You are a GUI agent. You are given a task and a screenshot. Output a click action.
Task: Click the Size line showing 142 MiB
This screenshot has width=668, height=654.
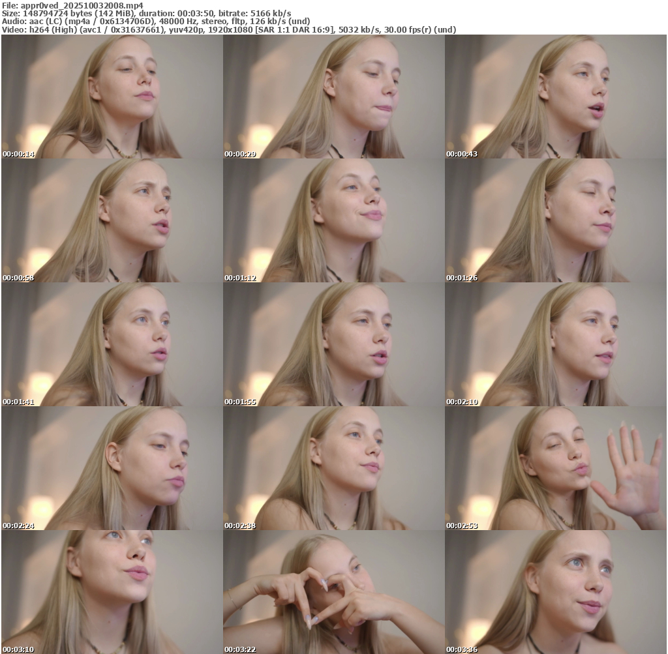pyautogui.click(x=147, y=14)
